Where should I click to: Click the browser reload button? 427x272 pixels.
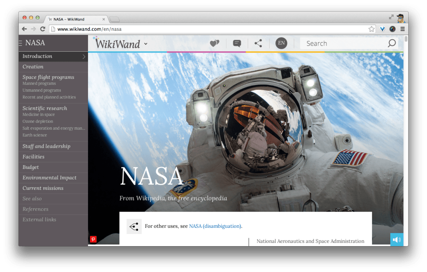pos(43,29)
